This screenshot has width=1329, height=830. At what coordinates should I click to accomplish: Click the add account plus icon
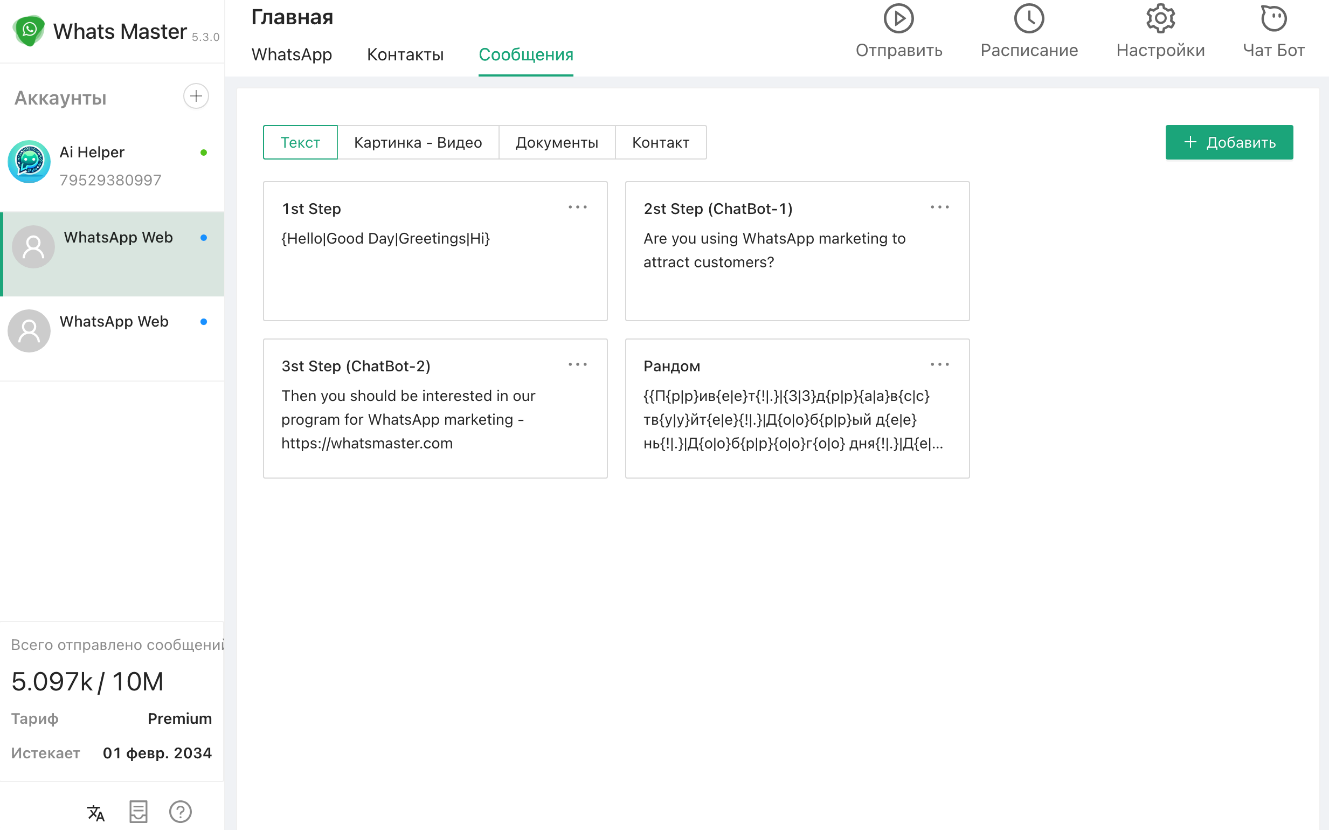click(x=196, y=96)
